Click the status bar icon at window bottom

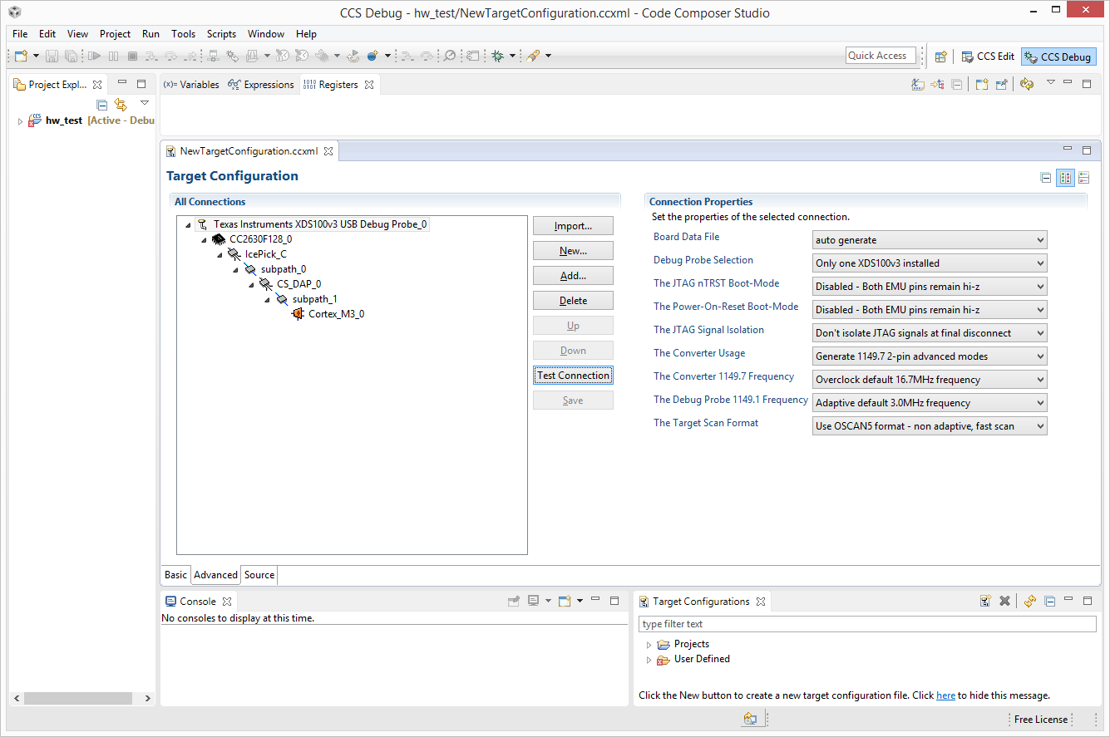coord(750,719)
